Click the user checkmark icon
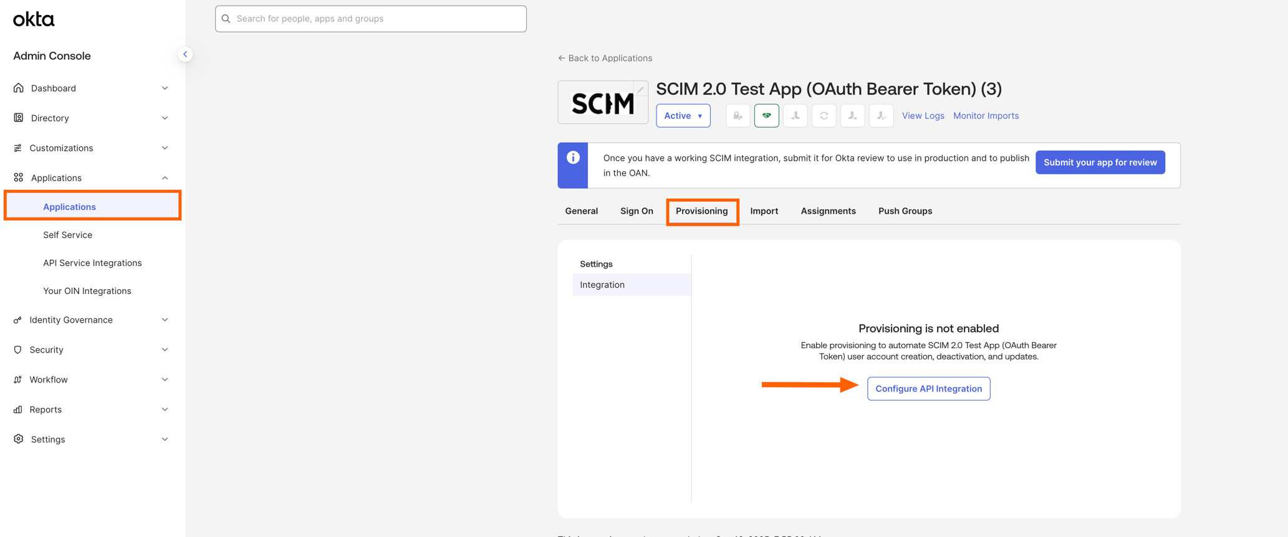This screenshot has width=1288, height=537. click(881, 116)
